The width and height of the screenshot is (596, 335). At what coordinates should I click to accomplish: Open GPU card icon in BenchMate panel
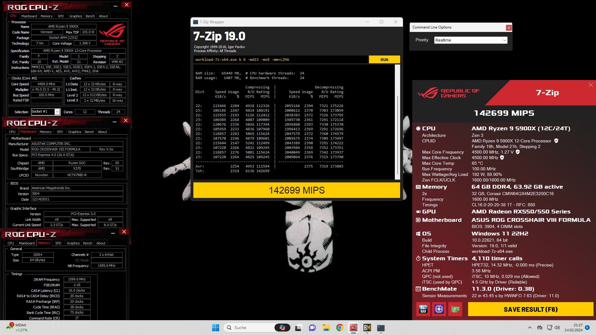455,309
